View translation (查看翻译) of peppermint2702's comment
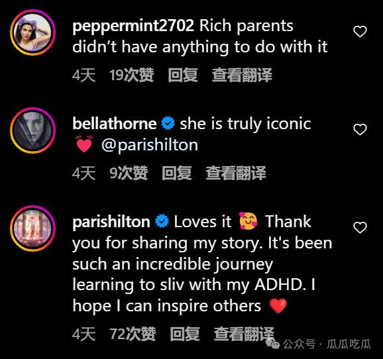The height and width of the screenshot is (359, 383). pos(242,75)
